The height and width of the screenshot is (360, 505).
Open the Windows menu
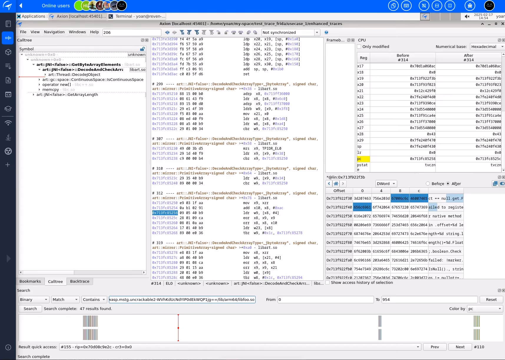pos(77,32)
